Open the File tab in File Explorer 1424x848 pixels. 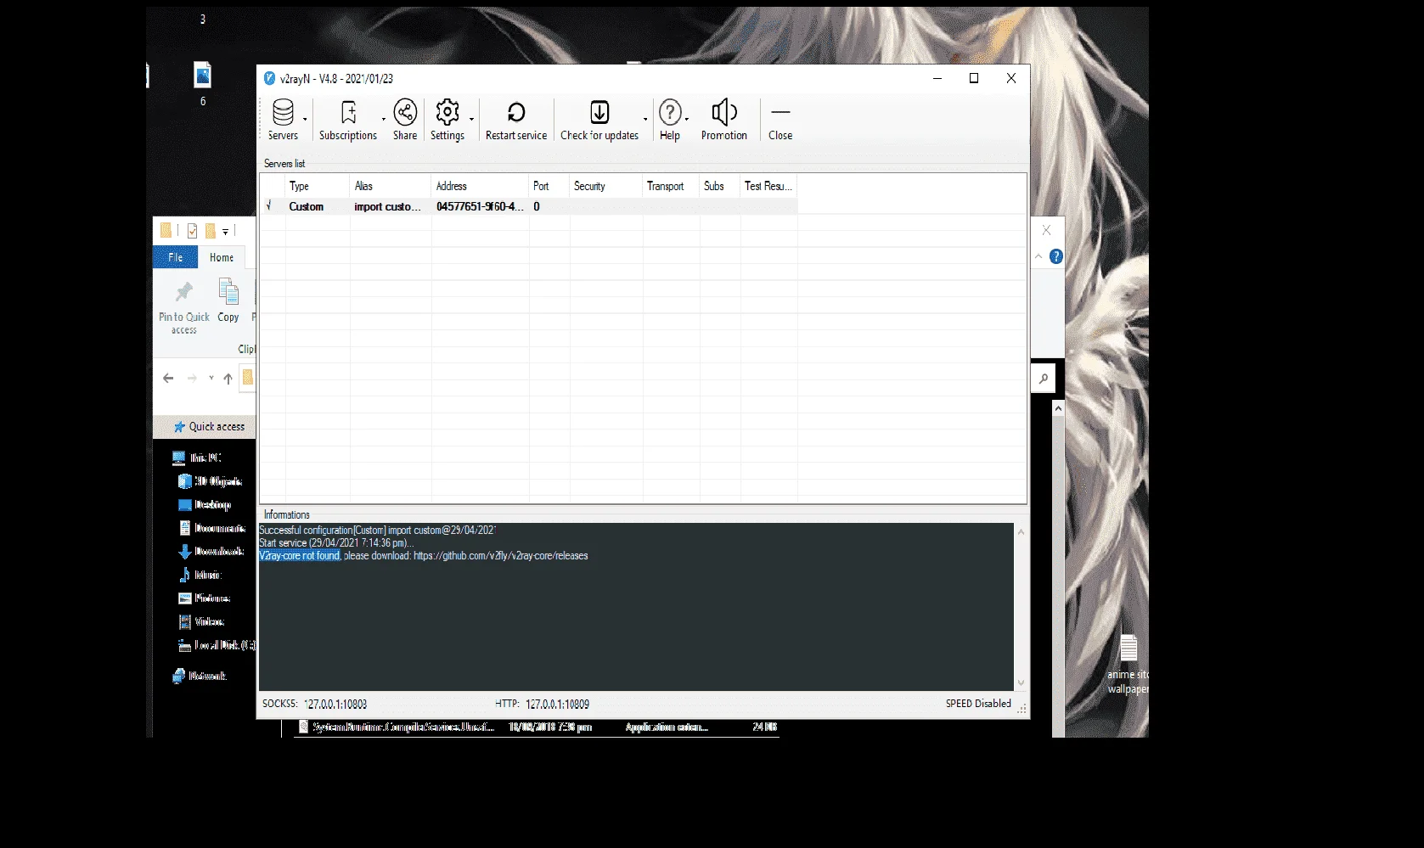click(175, 257)
